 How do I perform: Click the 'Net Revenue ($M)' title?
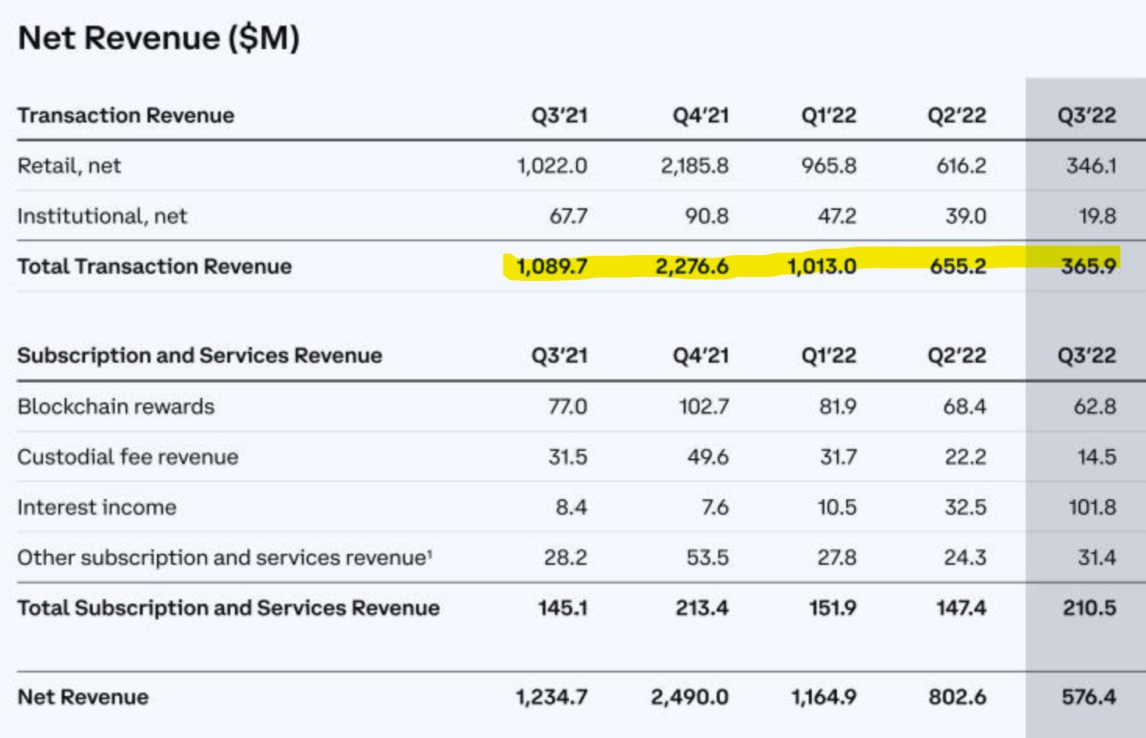point(158,38)
